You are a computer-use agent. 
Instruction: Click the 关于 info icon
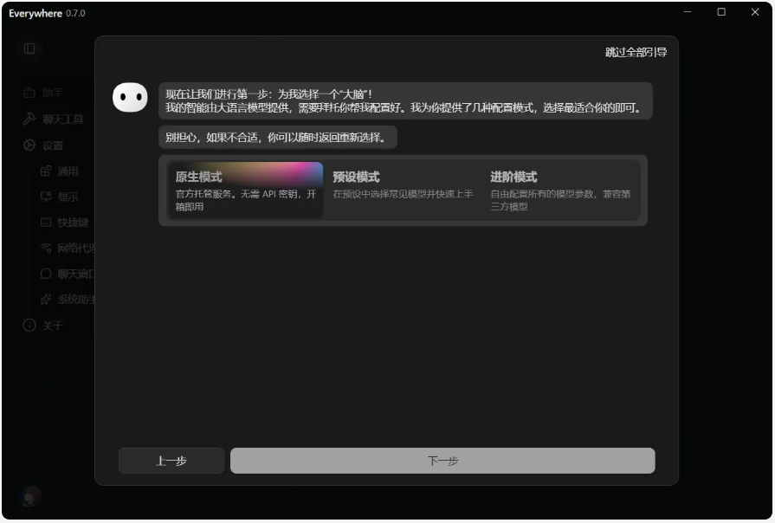pos(29,326)
